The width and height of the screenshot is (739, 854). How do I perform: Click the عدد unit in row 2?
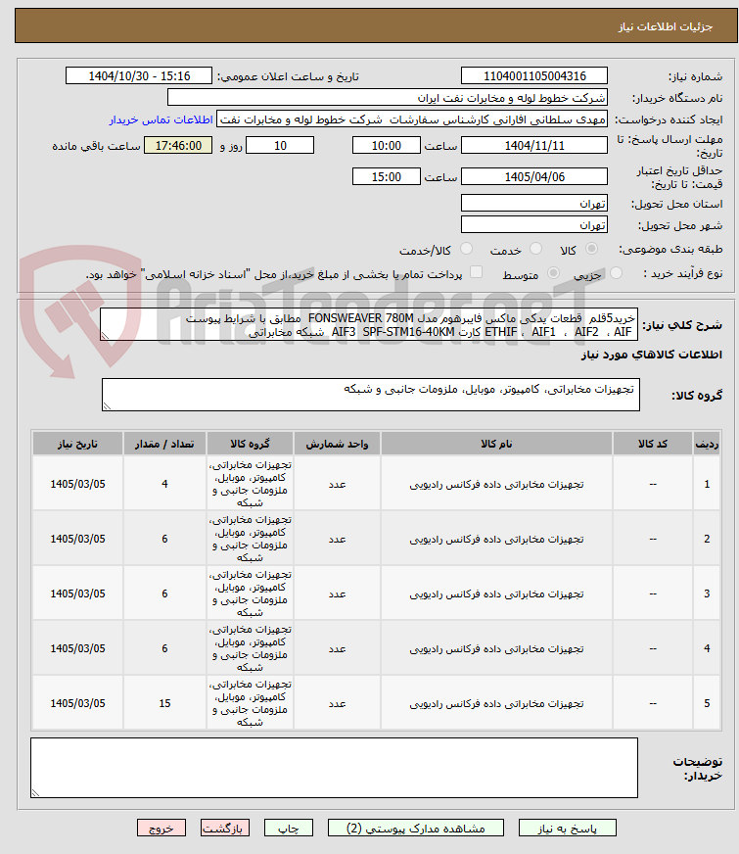click(337, 540)
